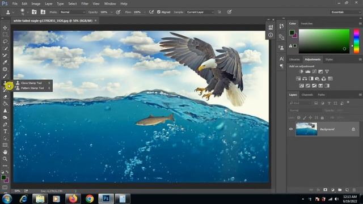Viewport: 363px width, 204px height.
Task: Add a Vibrance adjustment triangle icon
Action: coord(327,71)
